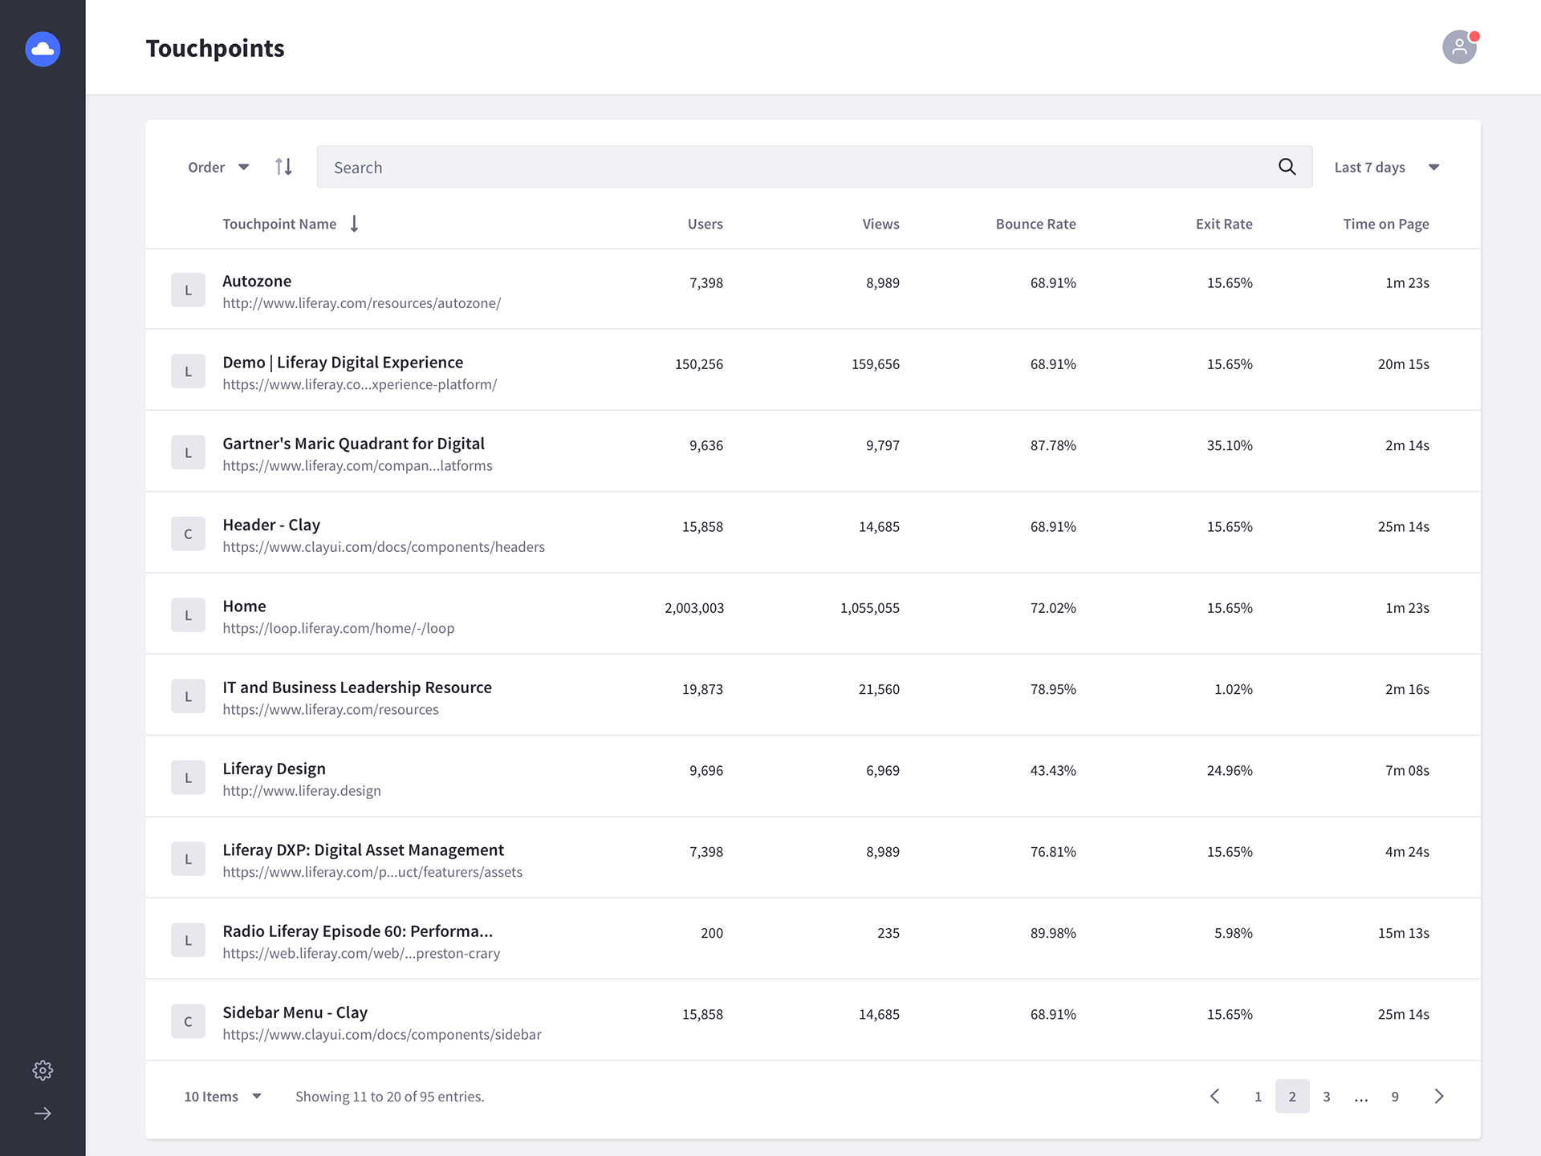Image resolution: width=1541 pixels, height=1156 pixels.
Task: Click the 43.43% bounce rate value
Action: pos(1053,770)
